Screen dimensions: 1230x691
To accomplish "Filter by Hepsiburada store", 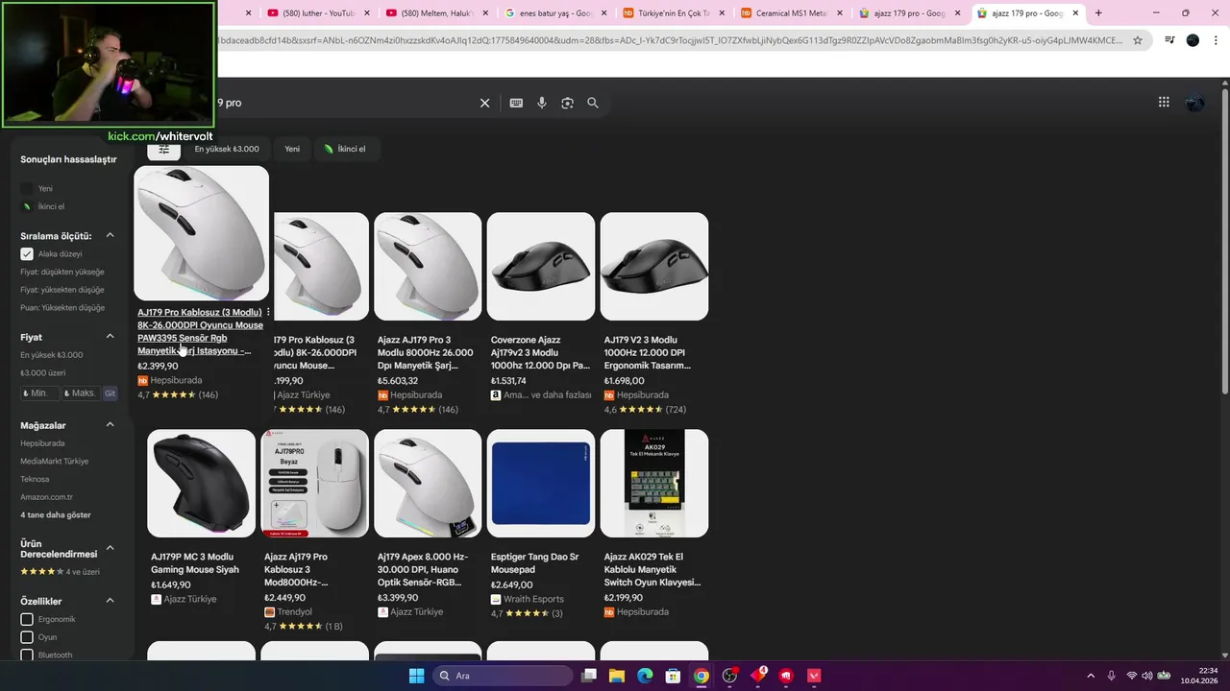I will click(42, 443).
